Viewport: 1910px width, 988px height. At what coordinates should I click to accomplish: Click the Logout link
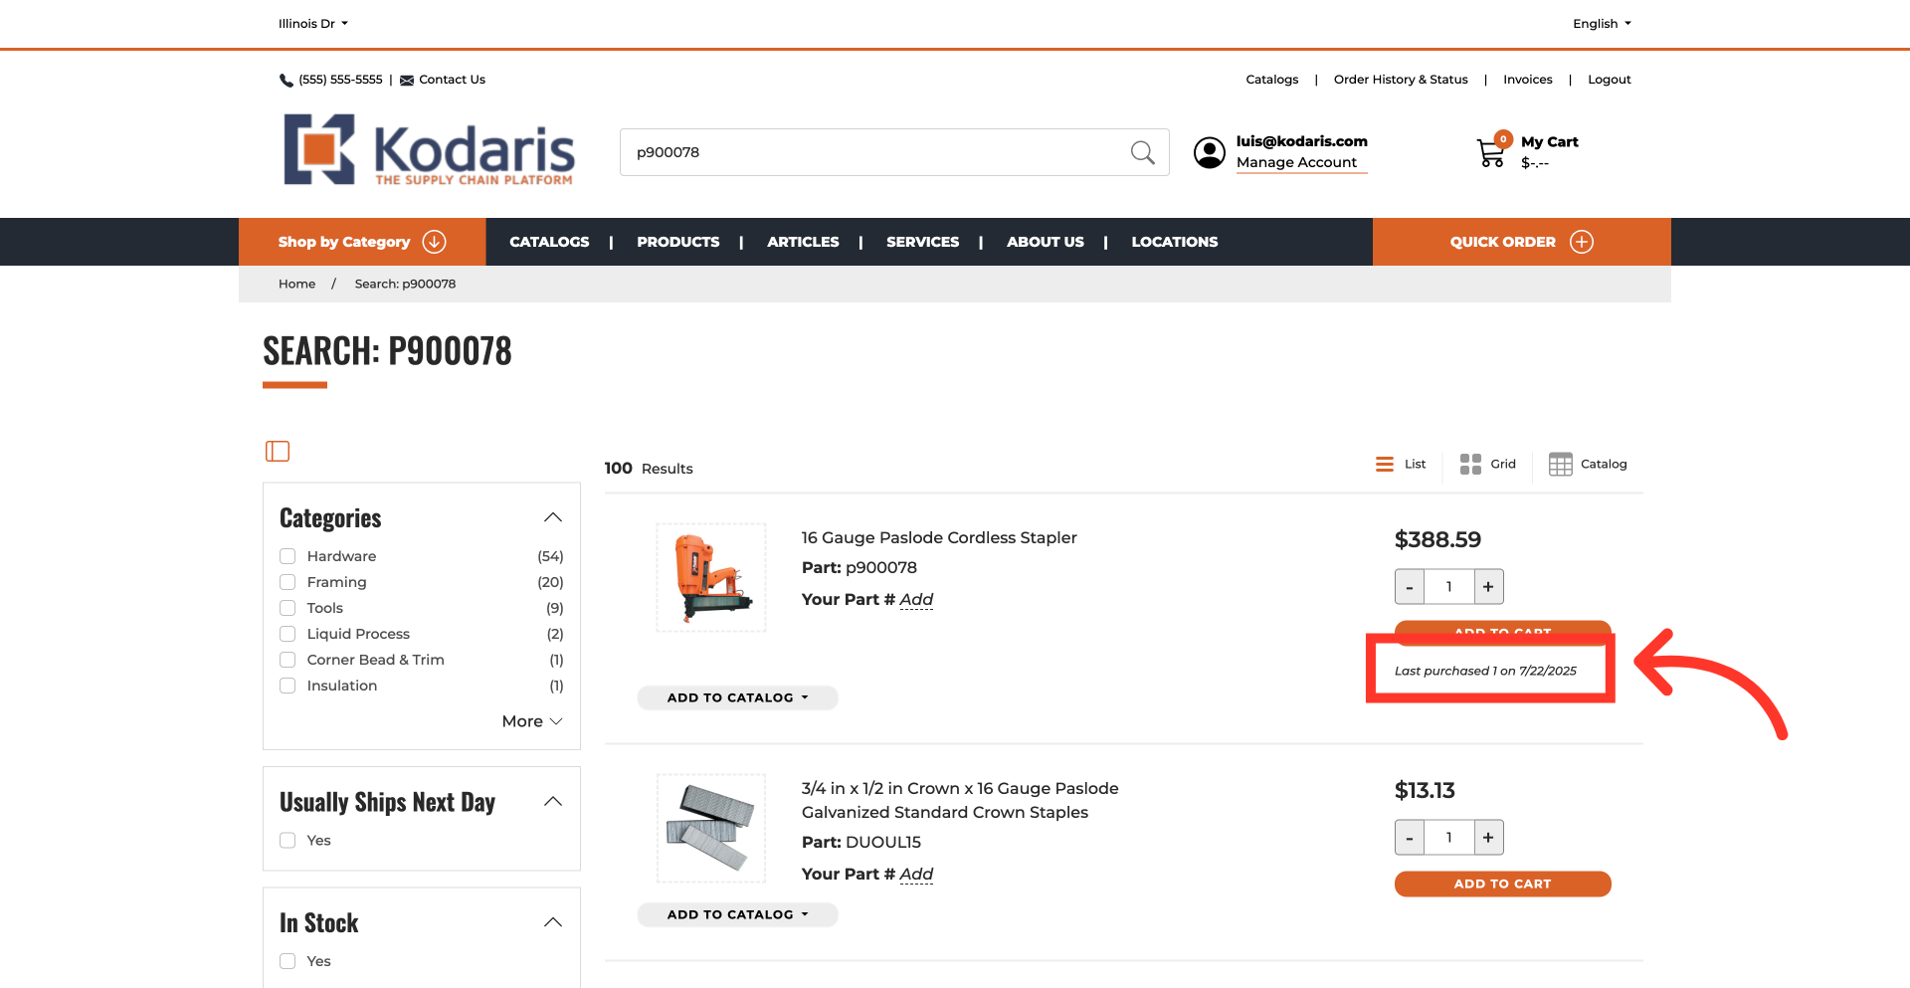coord(1610,80)
